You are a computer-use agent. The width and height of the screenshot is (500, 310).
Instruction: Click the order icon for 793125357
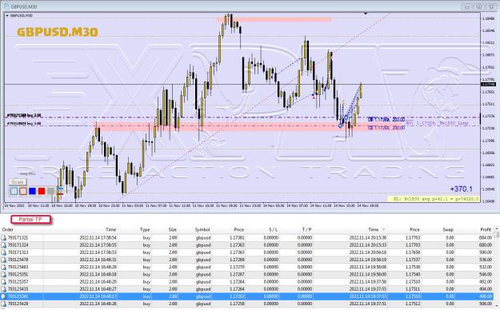pos(4,282)
